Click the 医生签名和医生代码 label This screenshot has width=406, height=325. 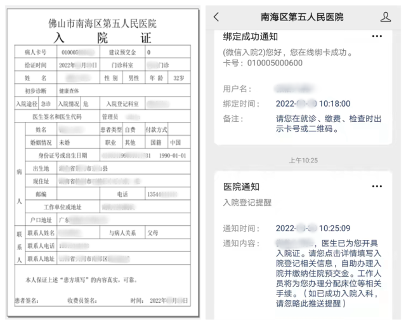[x=57, y=117]
